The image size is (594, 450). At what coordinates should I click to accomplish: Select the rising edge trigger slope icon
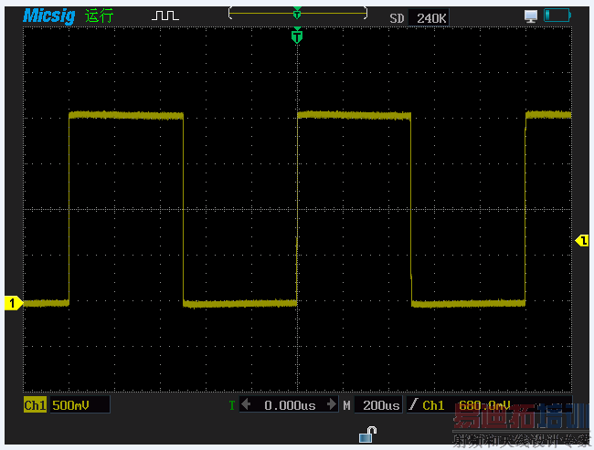pyautogui.click(x=413, y=404)
